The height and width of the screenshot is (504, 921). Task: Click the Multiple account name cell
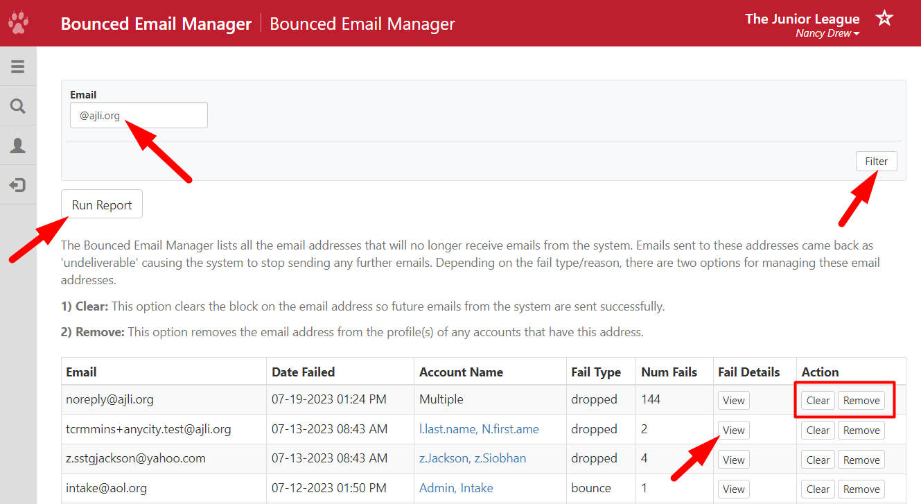(490, 400)
